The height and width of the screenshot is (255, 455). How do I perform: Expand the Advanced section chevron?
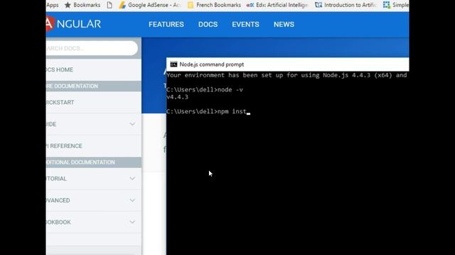point(132,200)
